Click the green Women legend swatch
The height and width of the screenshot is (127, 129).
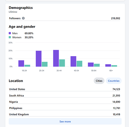click(x=10, y=37)
